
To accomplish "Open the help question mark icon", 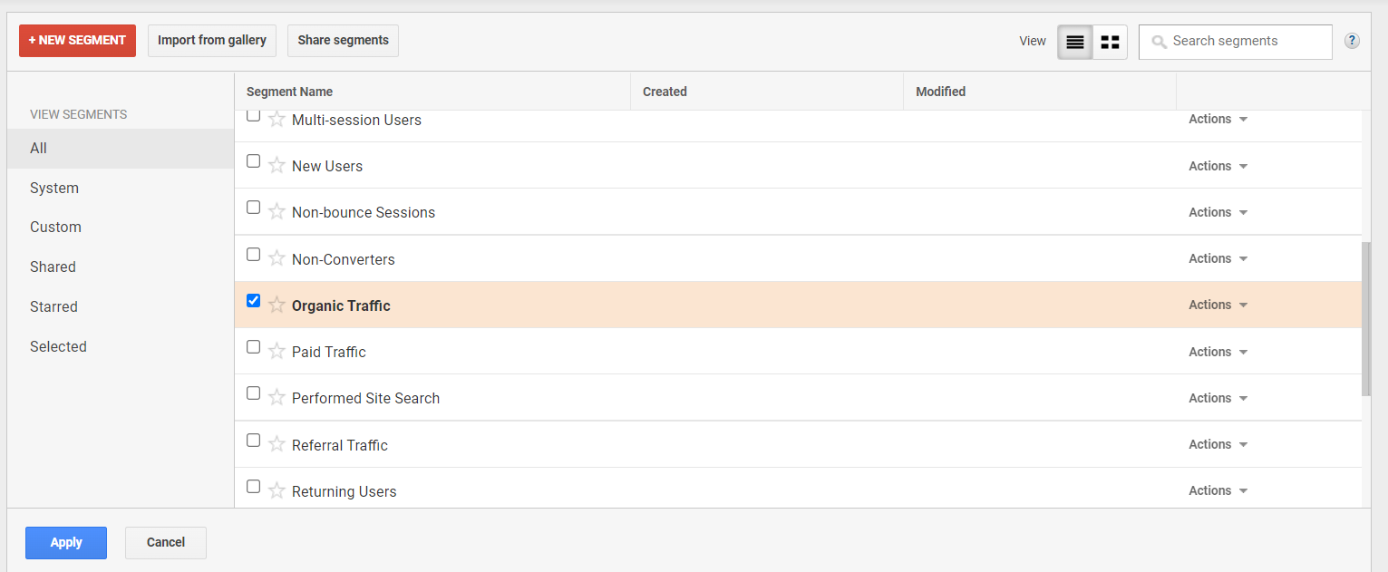I will [1352, 41].
